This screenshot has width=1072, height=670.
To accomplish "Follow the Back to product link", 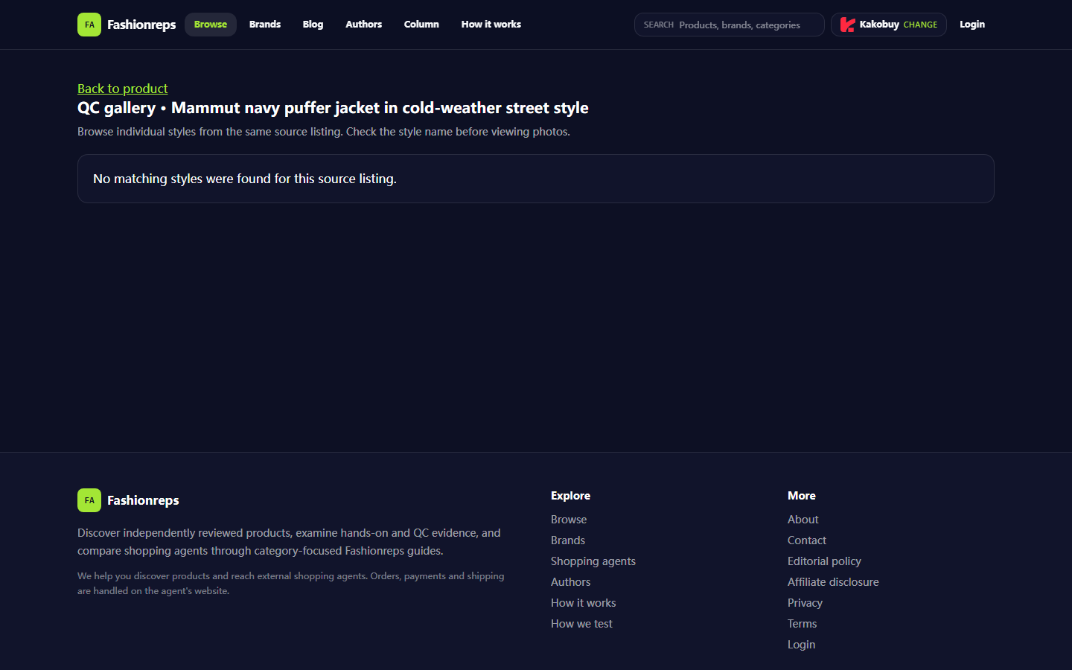I will point(123,89).
